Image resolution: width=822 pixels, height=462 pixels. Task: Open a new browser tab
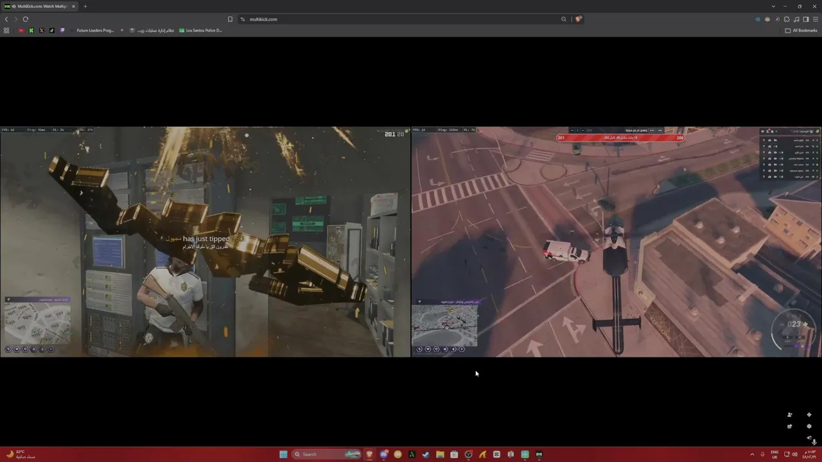pyautogui.click(x=85, y=6)
